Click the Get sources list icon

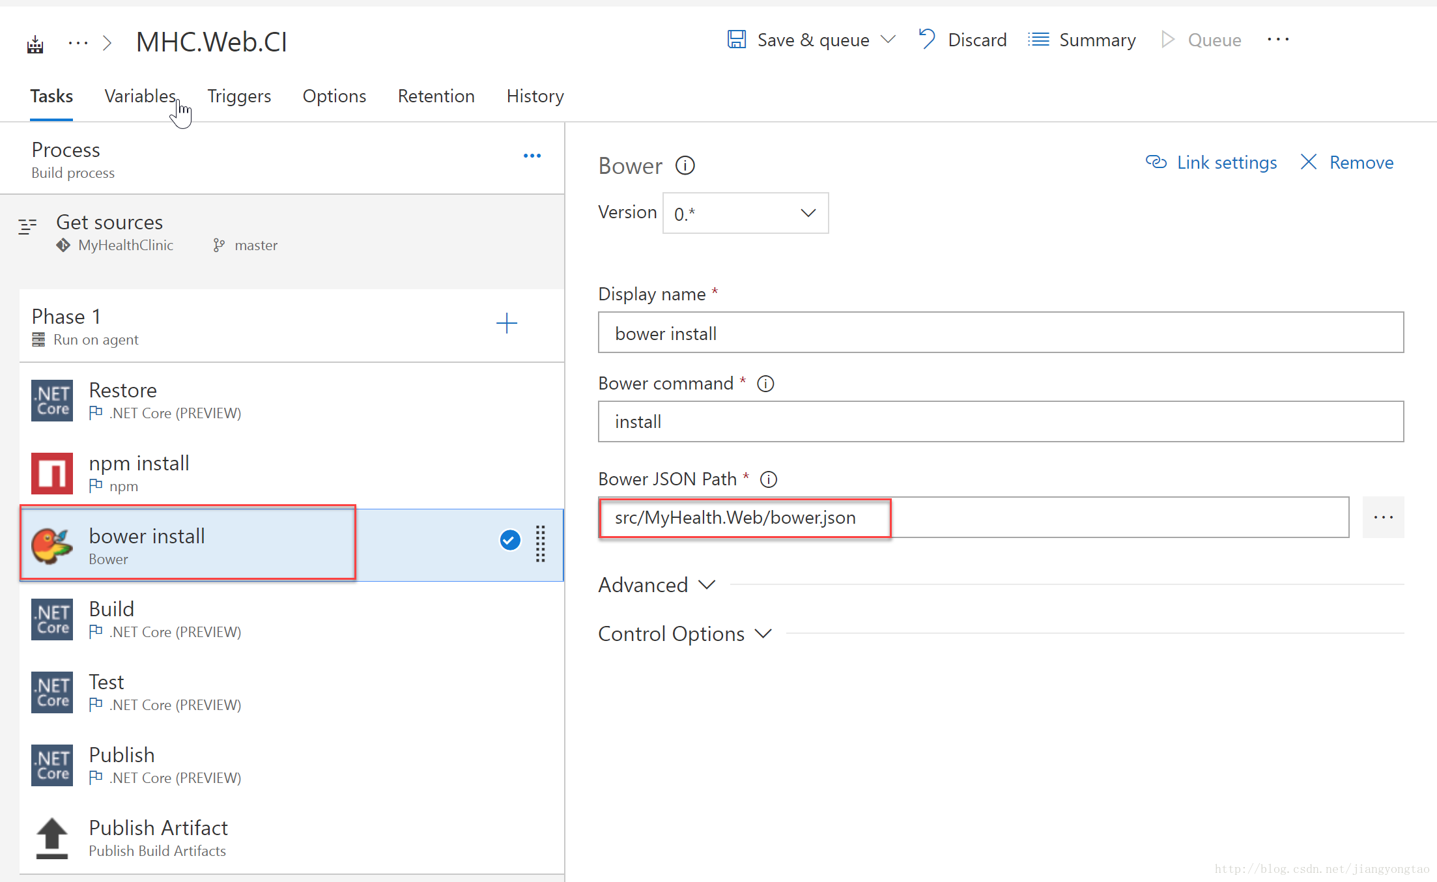point(27,227)
